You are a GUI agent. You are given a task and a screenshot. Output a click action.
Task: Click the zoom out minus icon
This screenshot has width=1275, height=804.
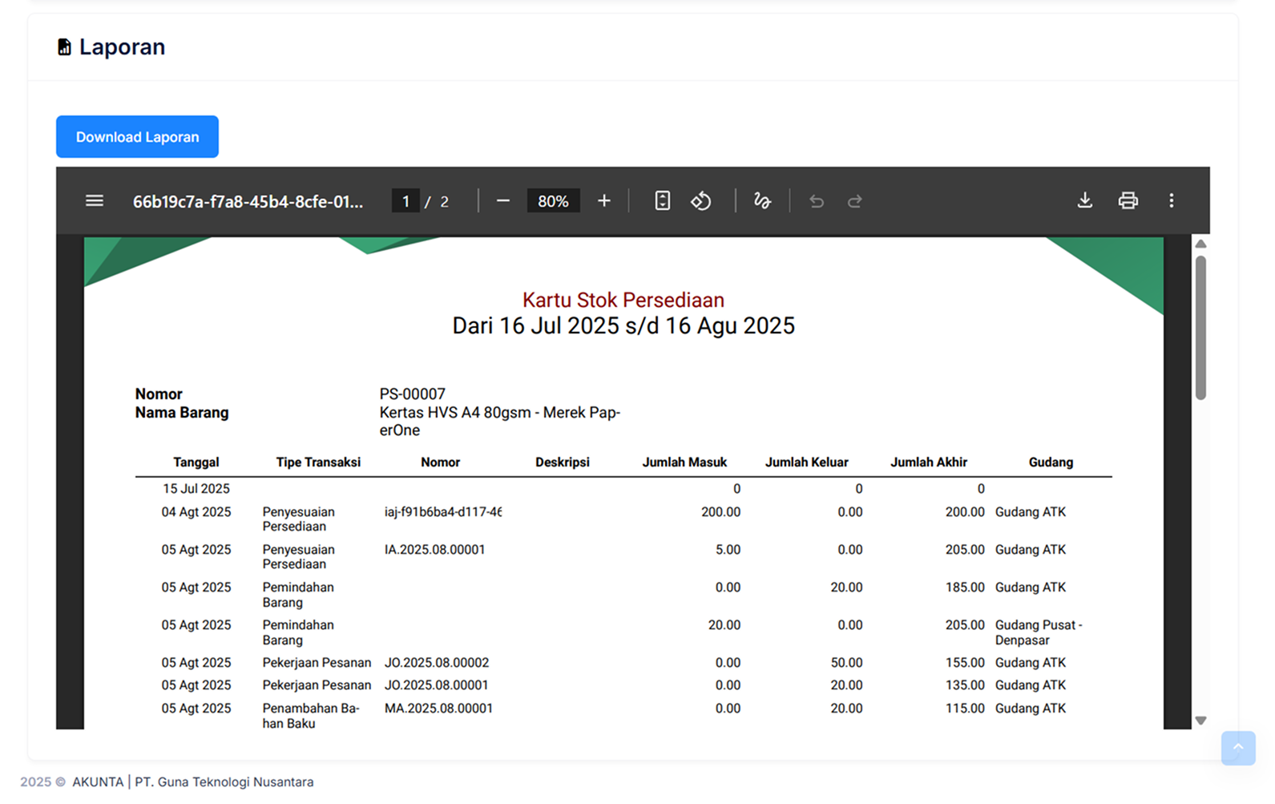pyautogui.click(x=503, y=201)
